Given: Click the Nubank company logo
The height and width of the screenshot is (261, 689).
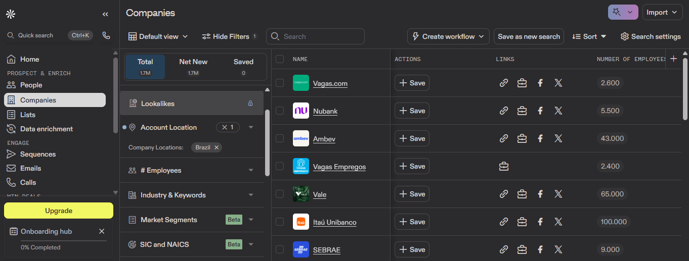Looking at the screenshot, I should 301,111.
